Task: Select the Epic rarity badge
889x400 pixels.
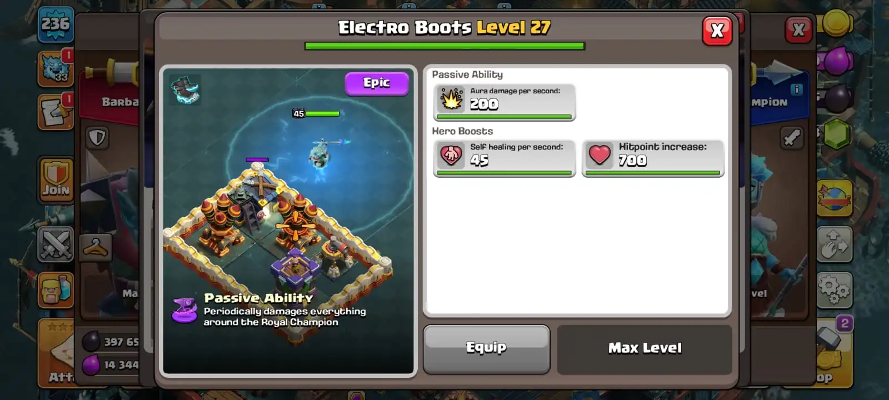Action: tap(377, 83)
